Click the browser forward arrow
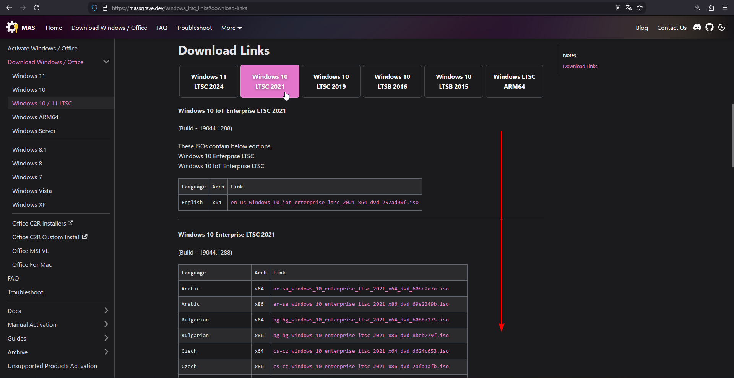Image resolution: width=734 pixels, height=378 pixels. point(23,8)
